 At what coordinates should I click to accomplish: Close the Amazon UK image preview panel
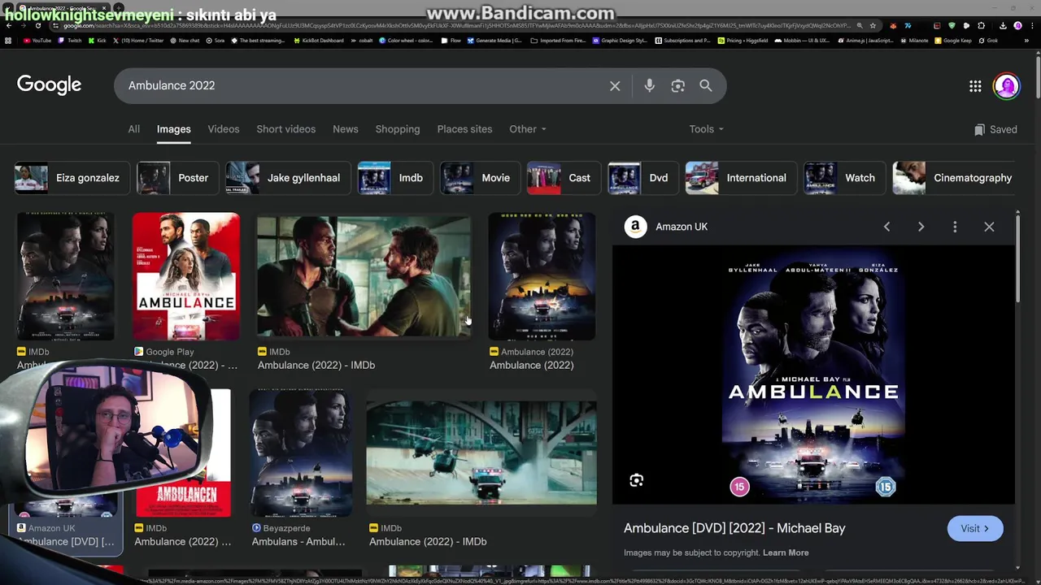pyautogui.click(x=989, y=227)
